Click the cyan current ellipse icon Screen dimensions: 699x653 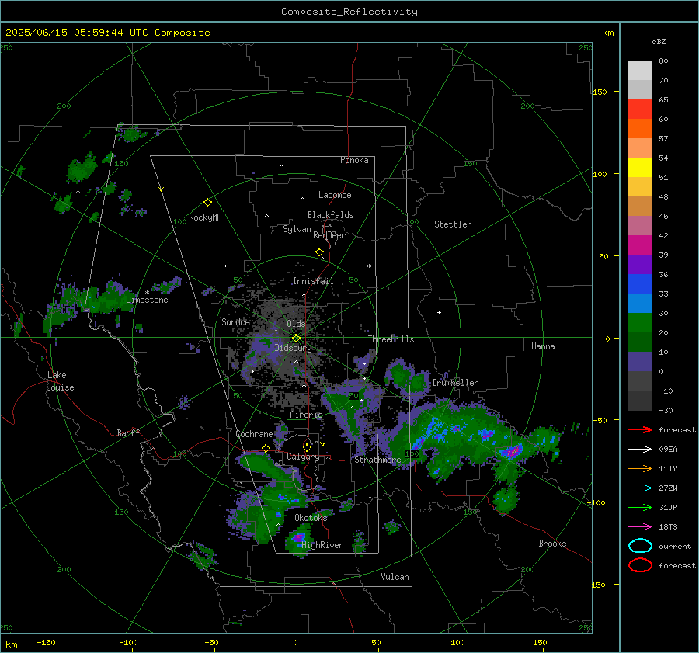coord(640,546)
